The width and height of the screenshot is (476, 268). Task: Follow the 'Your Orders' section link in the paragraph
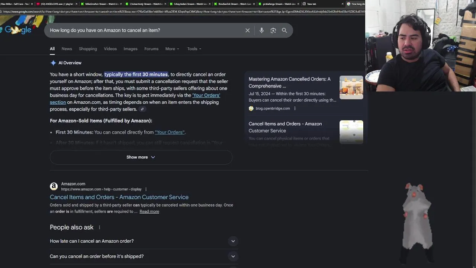206,95
